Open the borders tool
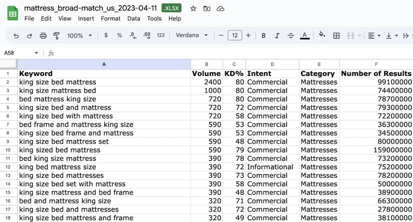This screenshot has width=413, height=222. [x=336, y=36]
